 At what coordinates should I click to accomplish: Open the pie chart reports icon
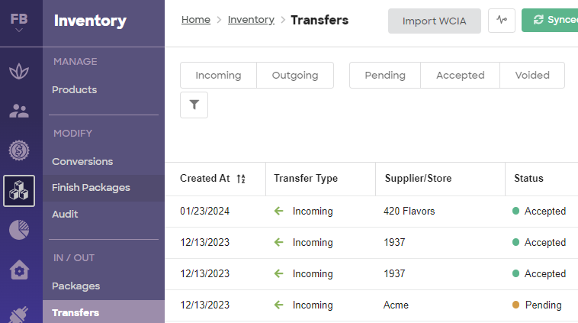click(19, 230)
